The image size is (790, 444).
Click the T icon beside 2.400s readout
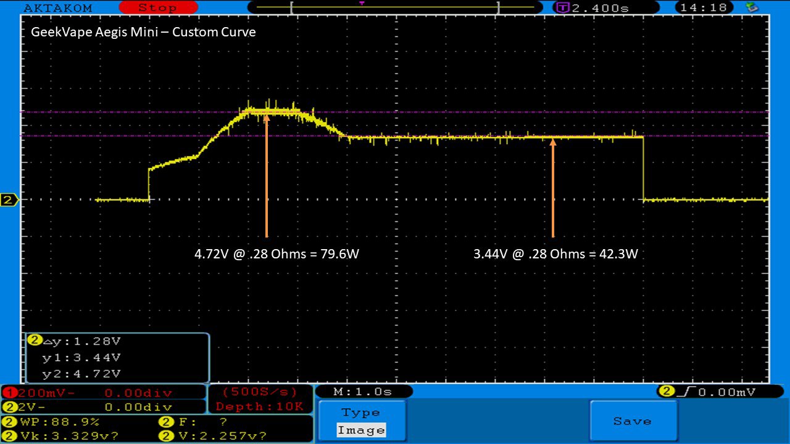coord(562,8)
